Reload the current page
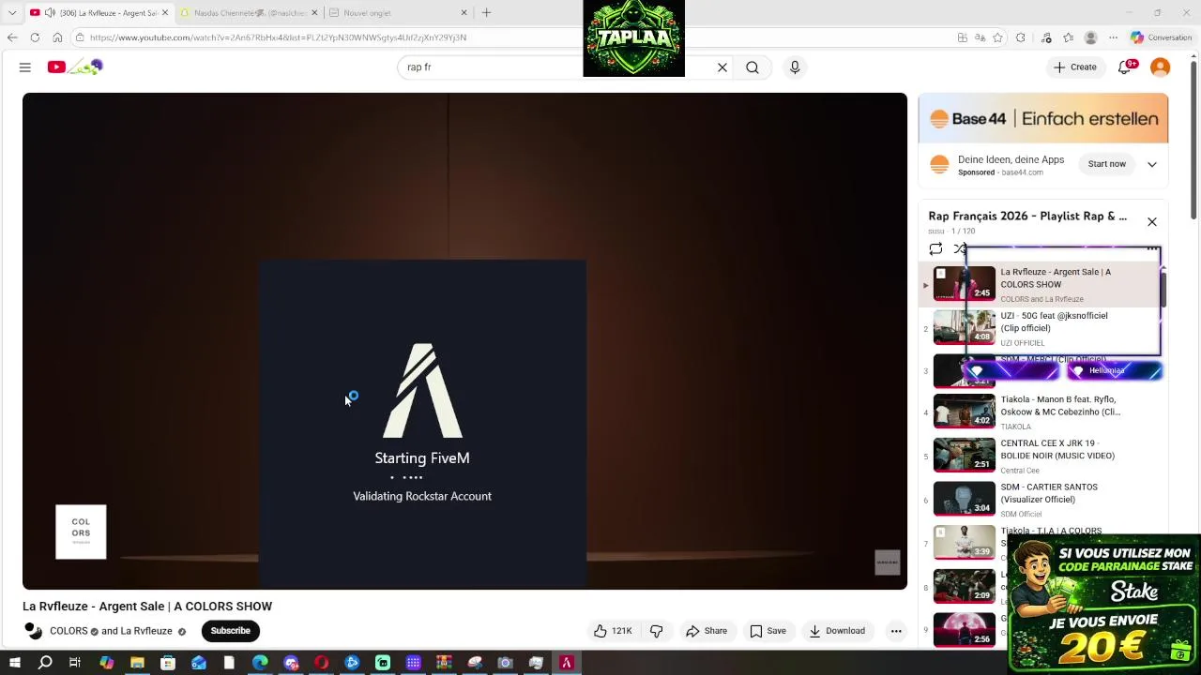This screenshot has width=1201, height=675. (x=35, y=37)
